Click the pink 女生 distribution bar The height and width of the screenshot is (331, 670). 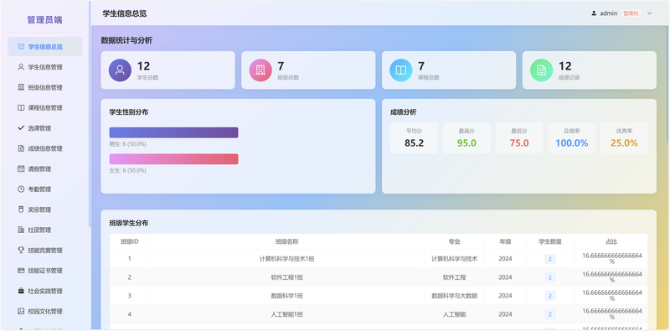(x=174, y=159)
